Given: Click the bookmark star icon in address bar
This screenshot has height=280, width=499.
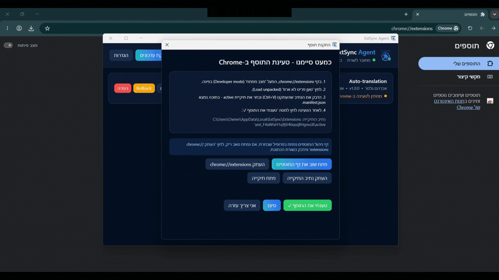Looking at the screenshot, I should (47, 29).
